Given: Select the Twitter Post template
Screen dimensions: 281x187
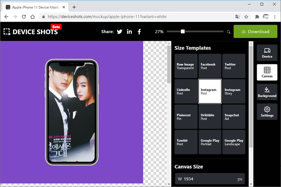Looking at the screenshot, I should [234, 66].
